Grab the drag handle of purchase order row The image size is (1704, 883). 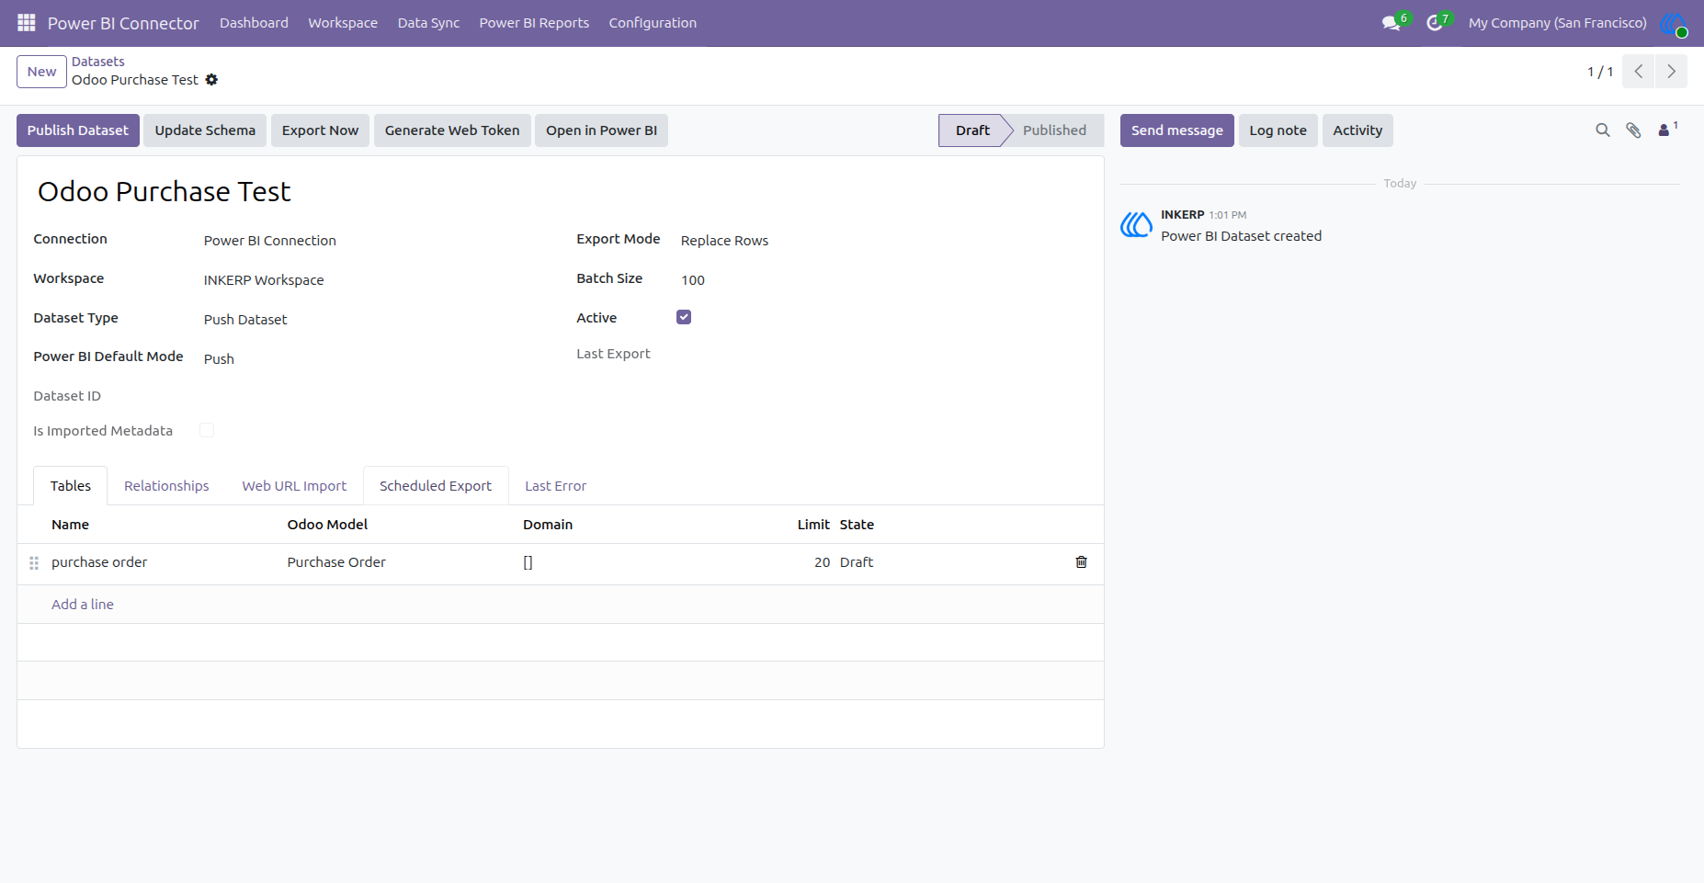(34, 563)
